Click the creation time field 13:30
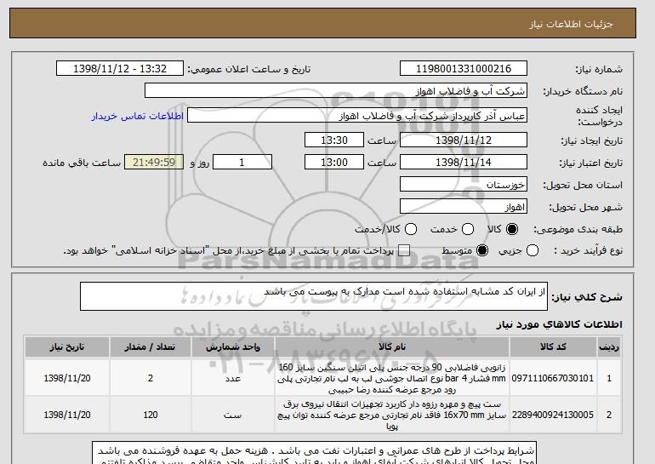The width and height of the screenshot is (655, 464). pyautogui.click(x=334, y=140)
